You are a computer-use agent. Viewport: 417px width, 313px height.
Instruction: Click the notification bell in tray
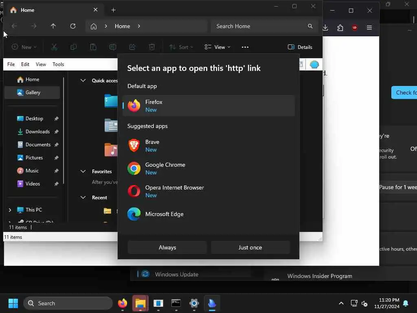click(x=406, y=303)
